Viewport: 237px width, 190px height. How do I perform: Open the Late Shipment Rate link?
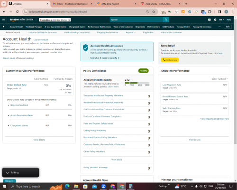[172, 85]
